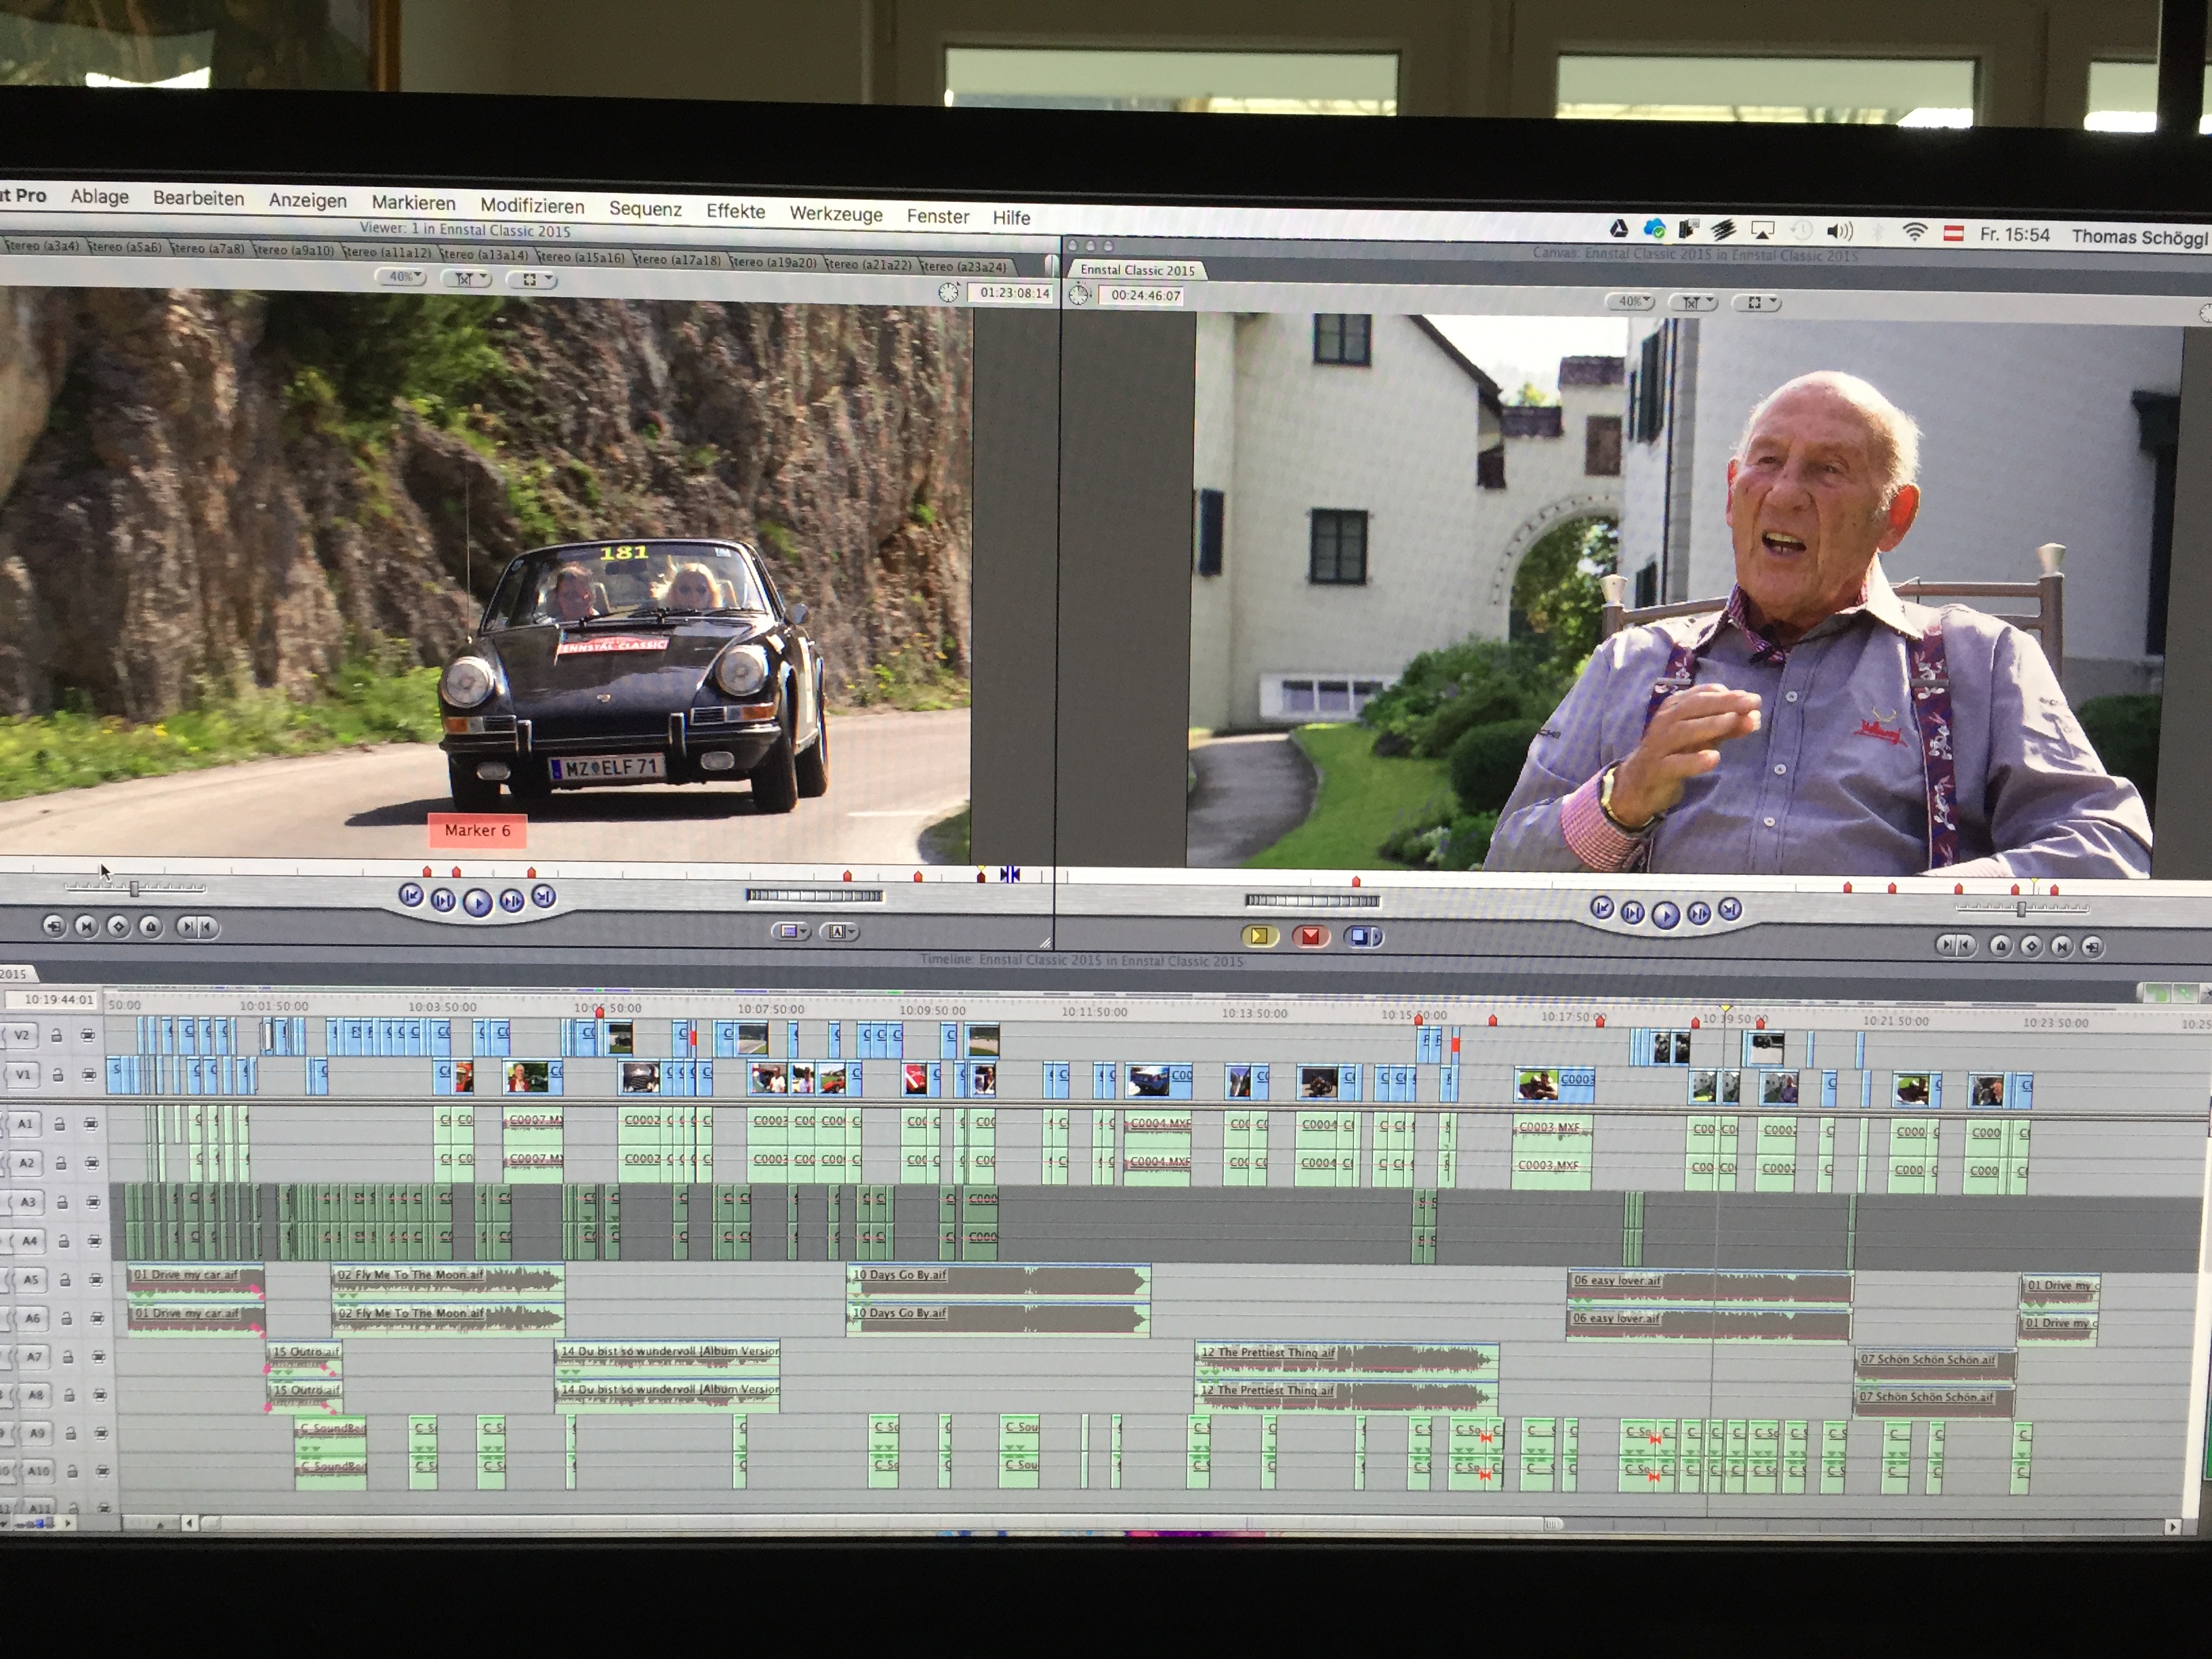2212x1659 pixels.
Task: Open the Werkzeuge menu
Action: [x=836, y=213]
